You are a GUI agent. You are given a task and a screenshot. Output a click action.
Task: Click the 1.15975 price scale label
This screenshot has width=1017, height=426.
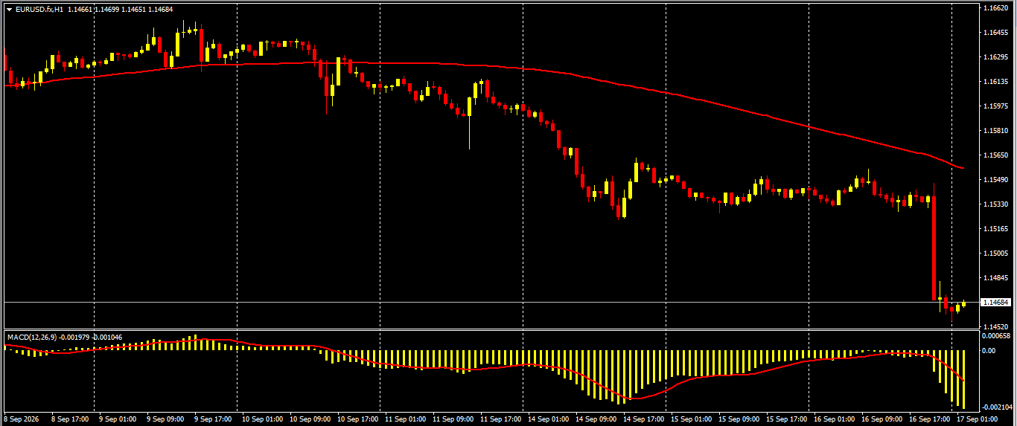[995, 106]
